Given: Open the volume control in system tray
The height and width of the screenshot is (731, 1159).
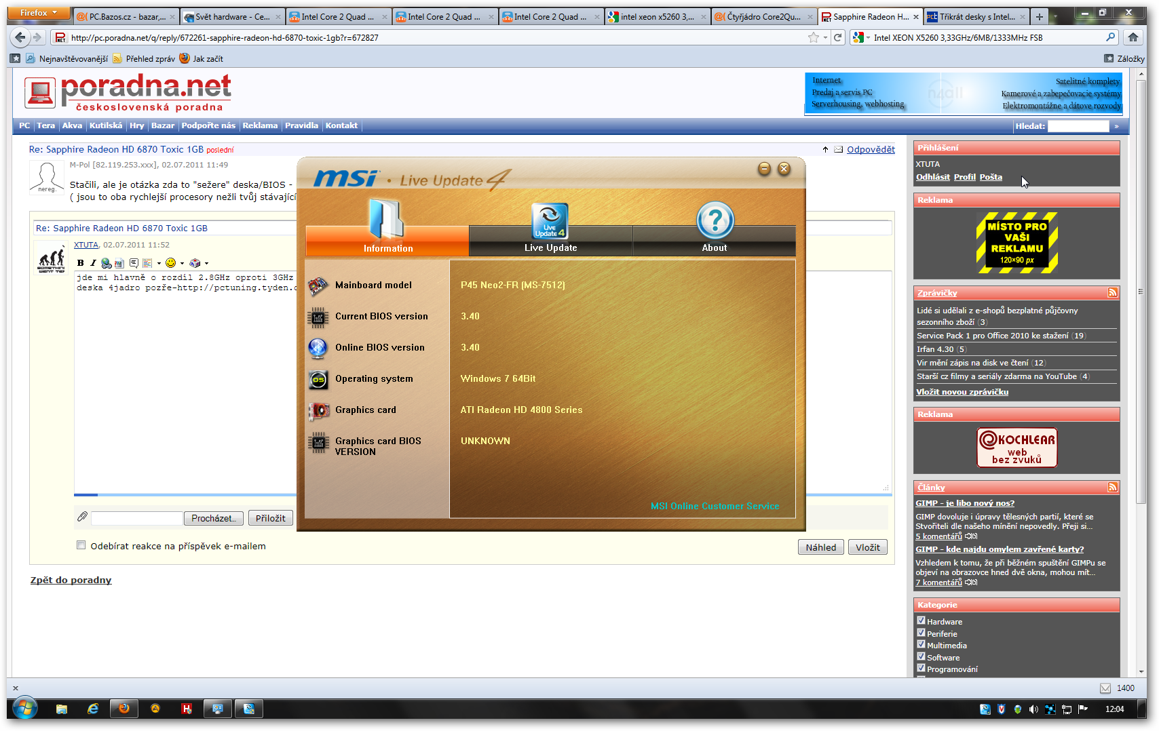Looking at the screenshot, I should [x=1033, y=709].
